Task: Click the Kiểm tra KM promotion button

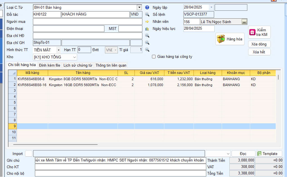Action: pyautogui.click(x=259, y=32)
